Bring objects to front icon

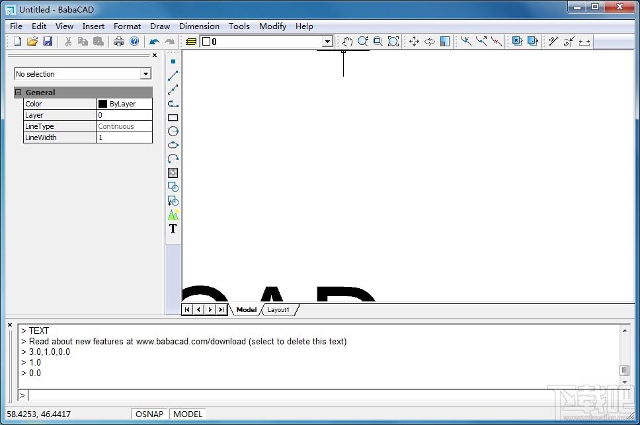pos(517,41)
